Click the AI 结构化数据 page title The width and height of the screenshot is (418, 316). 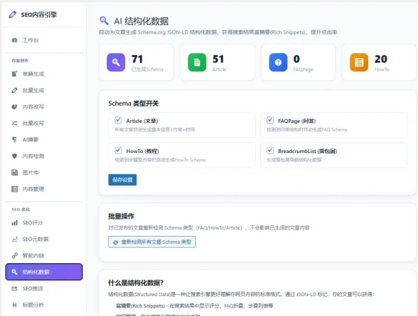point(141,21)
